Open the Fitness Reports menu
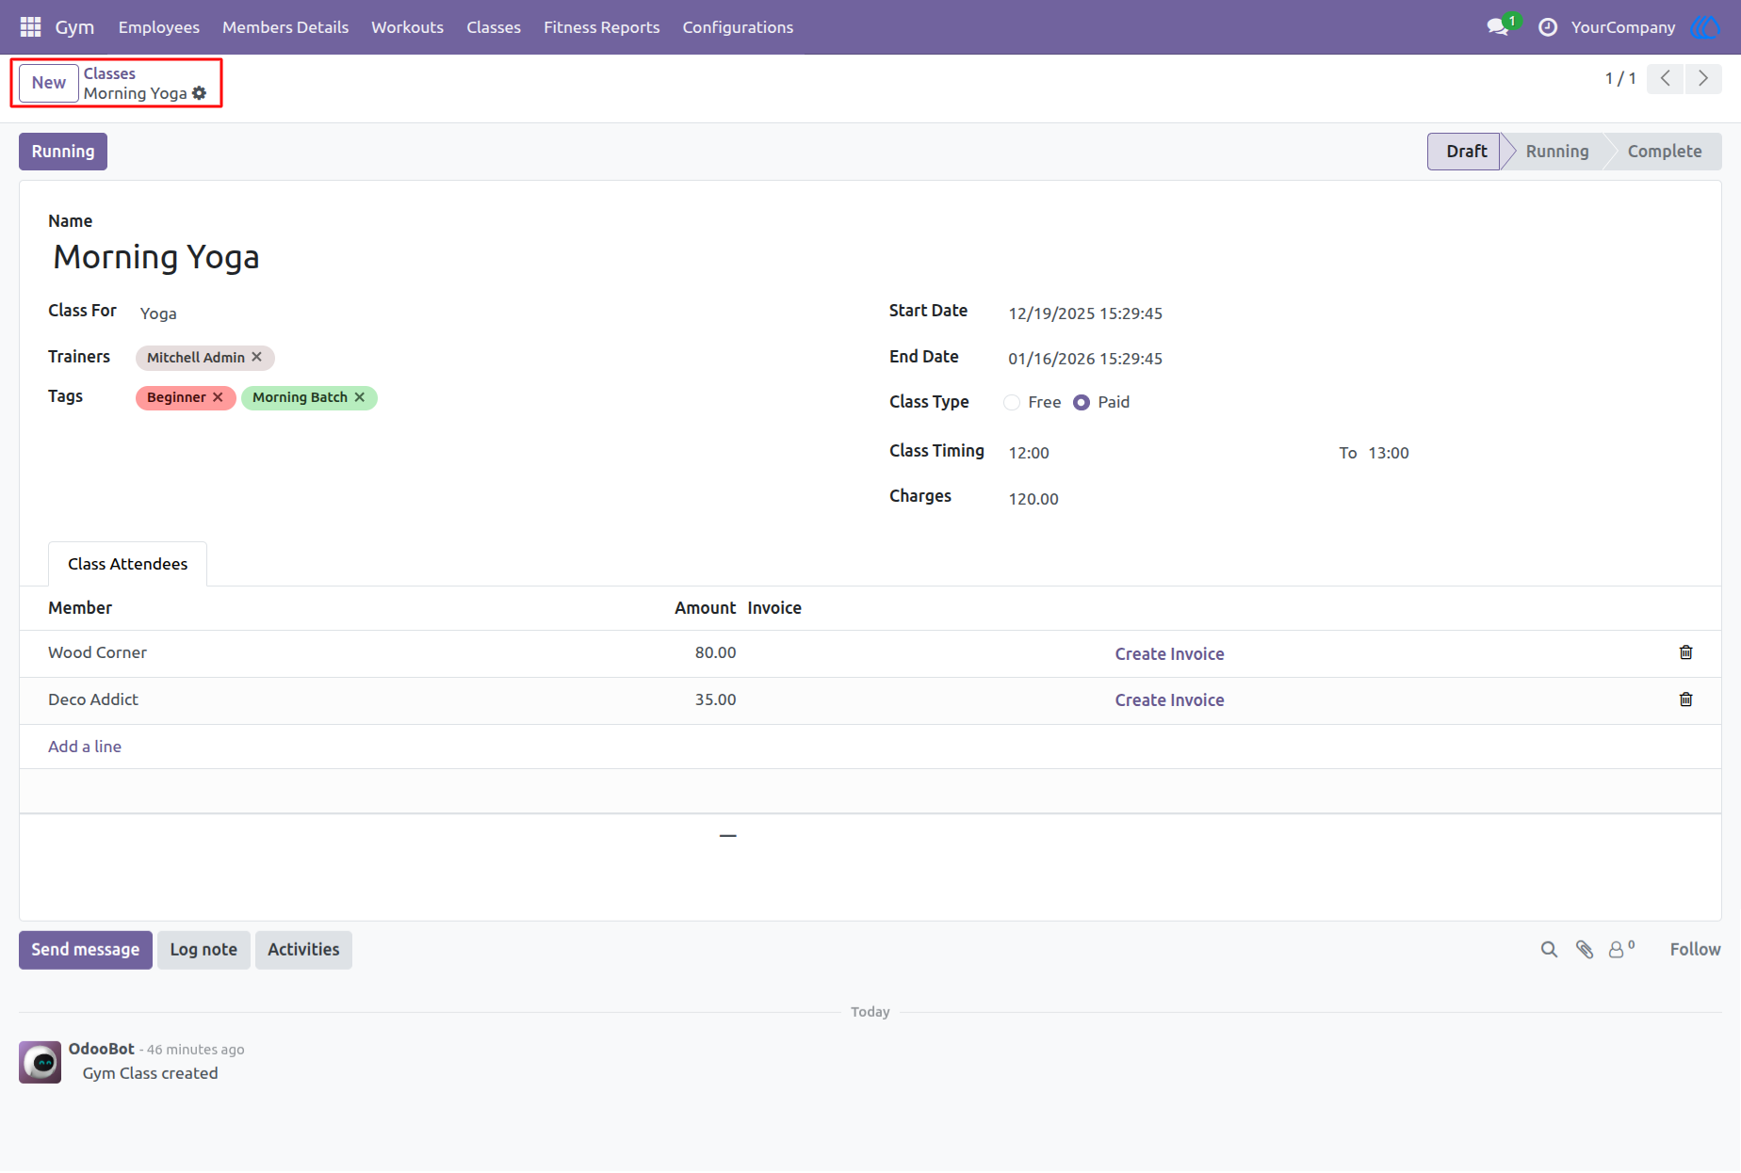The width and height of the screenshot is (1741, 1173). pos(602,27)
